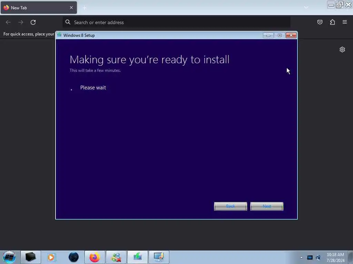Open the monitor taskbar icon

click(x=159, y=257)
